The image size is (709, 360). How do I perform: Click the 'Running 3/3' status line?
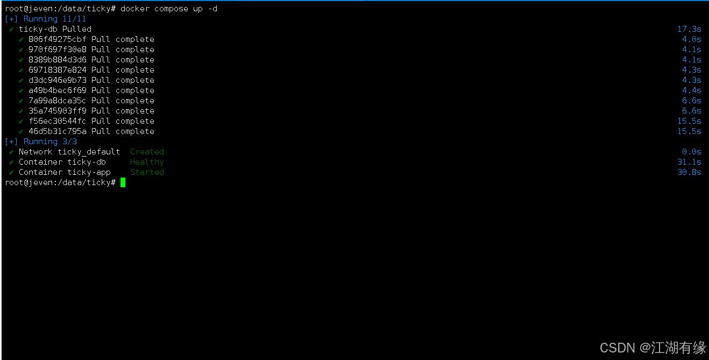pyautogui.click(x=41, y=142)
